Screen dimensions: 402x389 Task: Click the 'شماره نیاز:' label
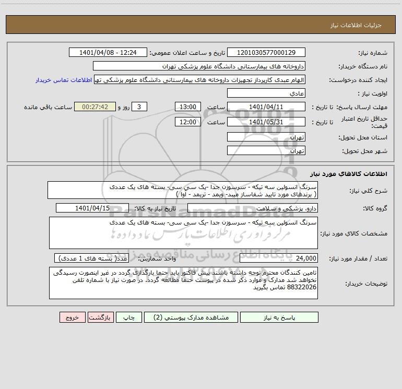(x=373, y=53)
